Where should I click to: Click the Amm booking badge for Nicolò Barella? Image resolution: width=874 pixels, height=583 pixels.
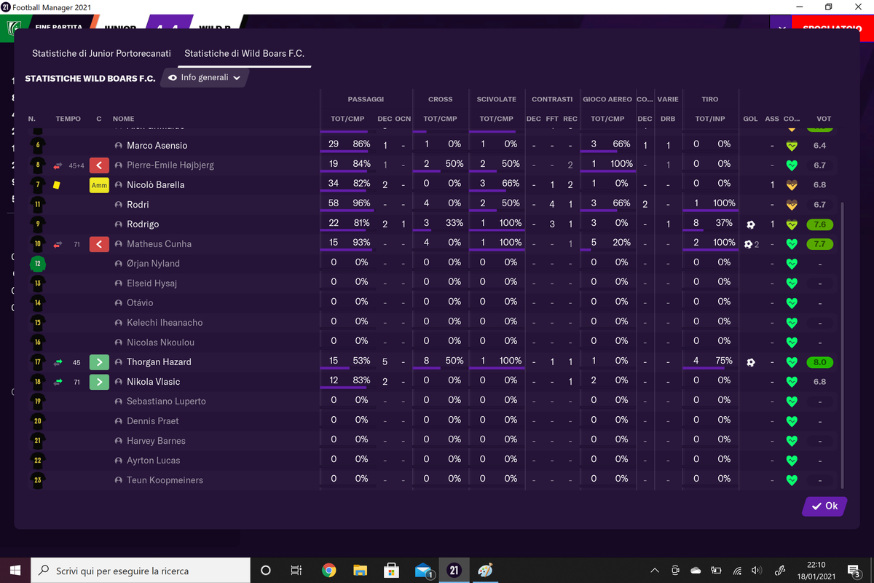99,185
